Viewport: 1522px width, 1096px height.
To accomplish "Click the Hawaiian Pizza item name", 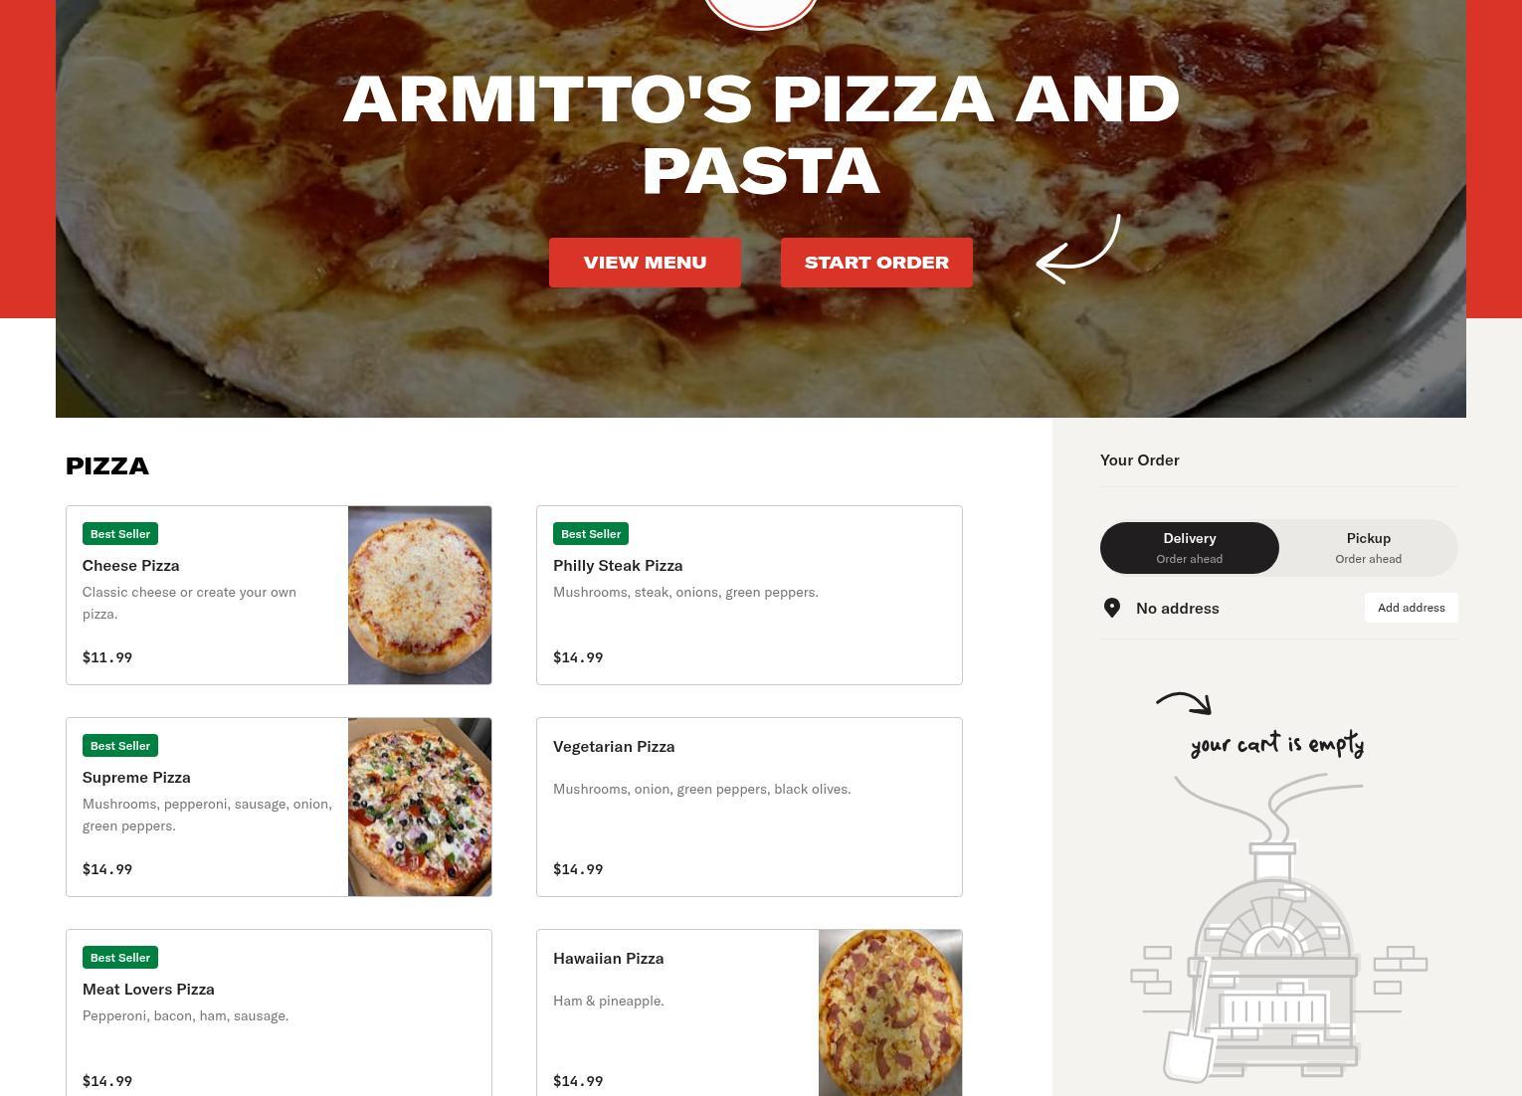I will (608, 958).
